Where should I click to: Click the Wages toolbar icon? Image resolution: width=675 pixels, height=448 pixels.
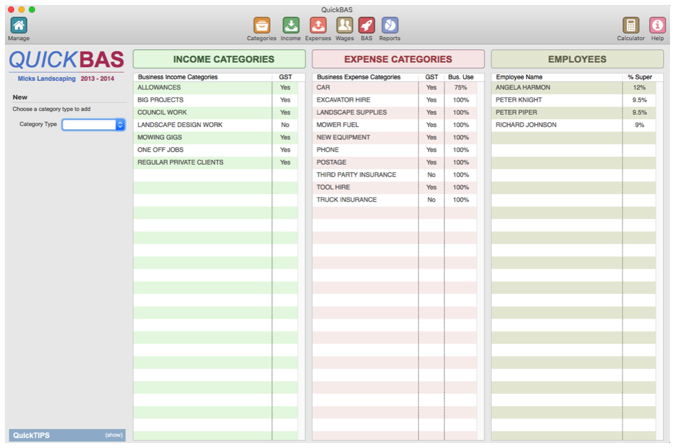[x=344, y=25]
